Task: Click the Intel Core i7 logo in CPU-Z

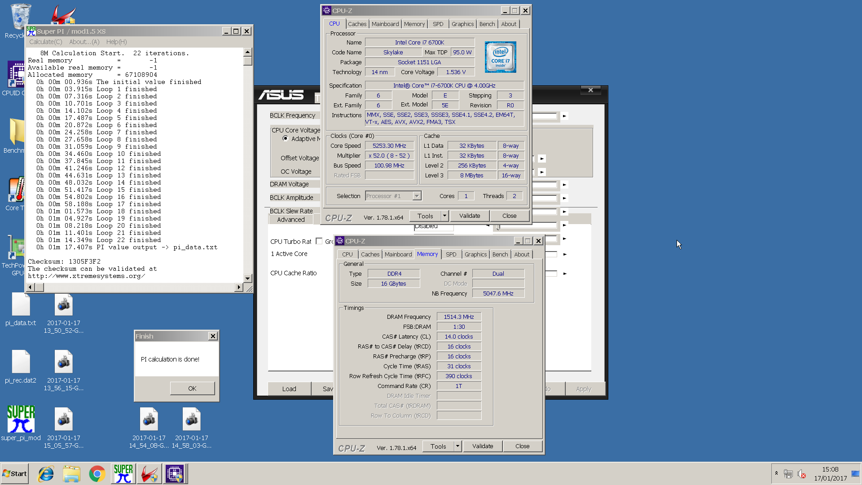Action: click(500, 57)
